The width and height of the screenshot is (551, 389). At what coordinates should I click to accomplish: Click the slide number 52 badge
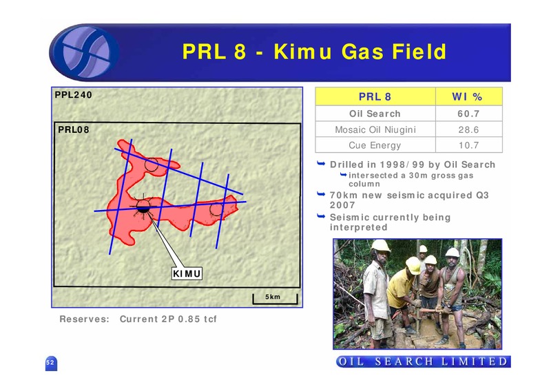tap(51, 363)
